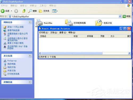Click 设置家庭或小型办公网络 link
Screen dimensions: 133x100
point(18,34)
